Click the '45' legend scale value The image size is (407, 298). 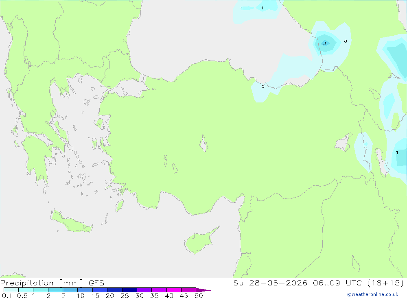184,296
